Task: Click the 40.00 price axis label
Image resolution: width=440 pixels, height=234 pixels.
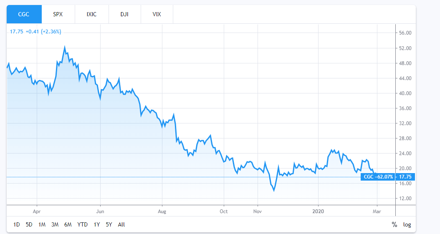Action: tap(405, 93)
